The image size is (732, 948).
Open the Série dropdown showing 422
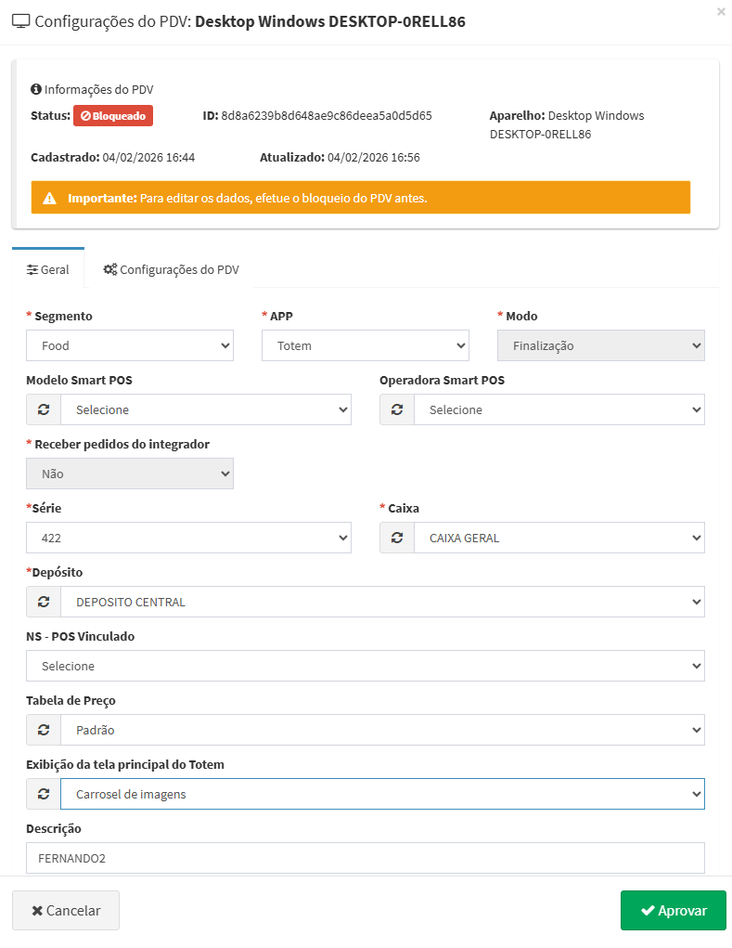click(188, 538)
